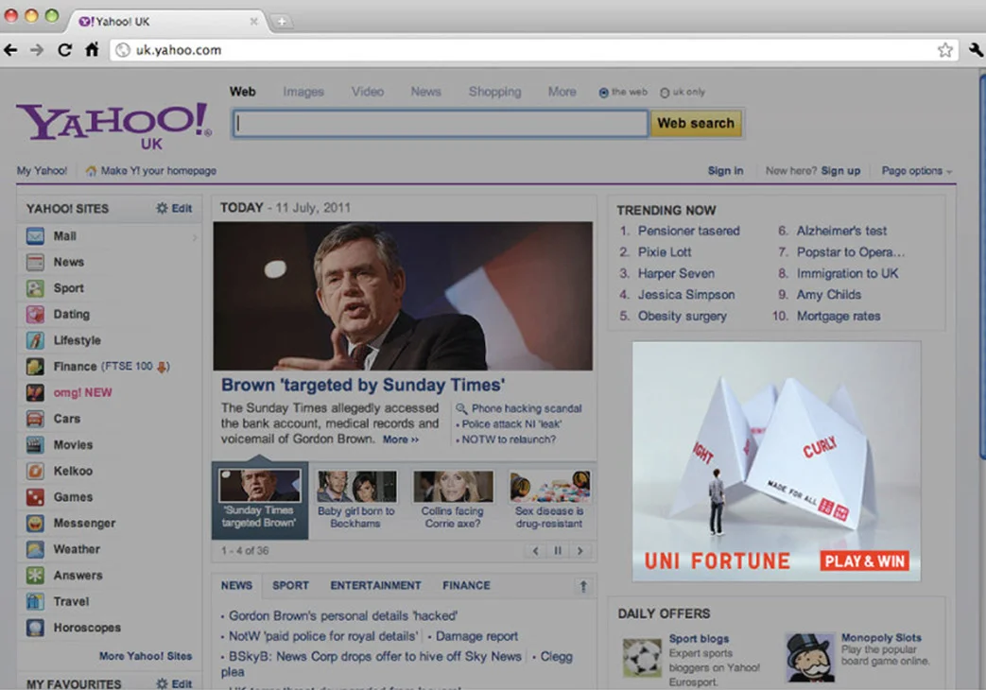Select the 'the web' radio button
986x690 pixels.
[x=604, y=93]
